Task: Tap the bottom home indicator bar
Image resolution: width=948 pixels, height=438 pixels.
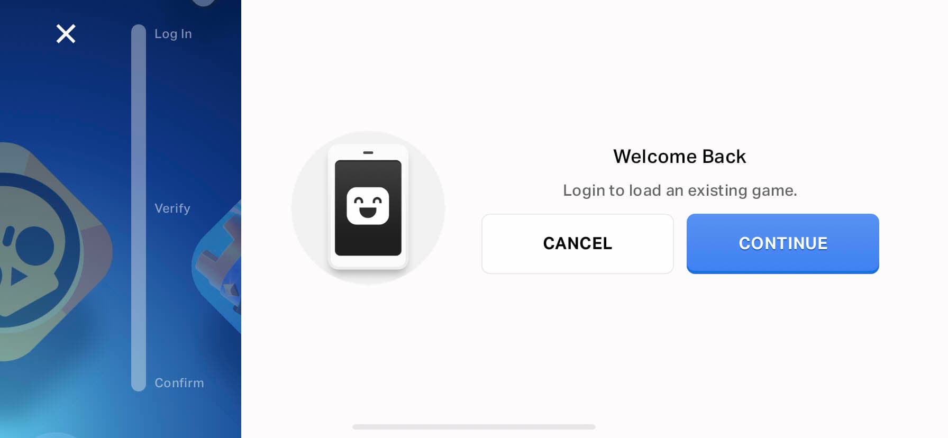Action: [x=474, y=427]
